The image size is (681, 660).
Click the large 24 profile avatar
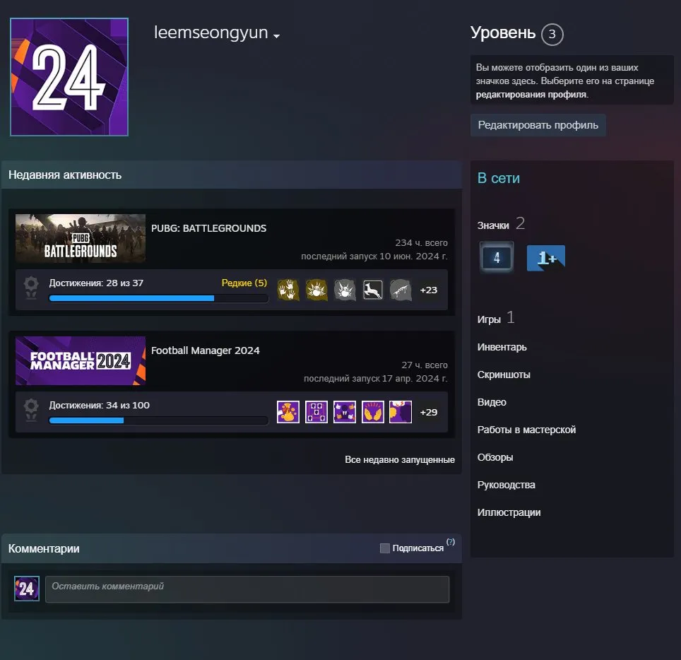69,77
